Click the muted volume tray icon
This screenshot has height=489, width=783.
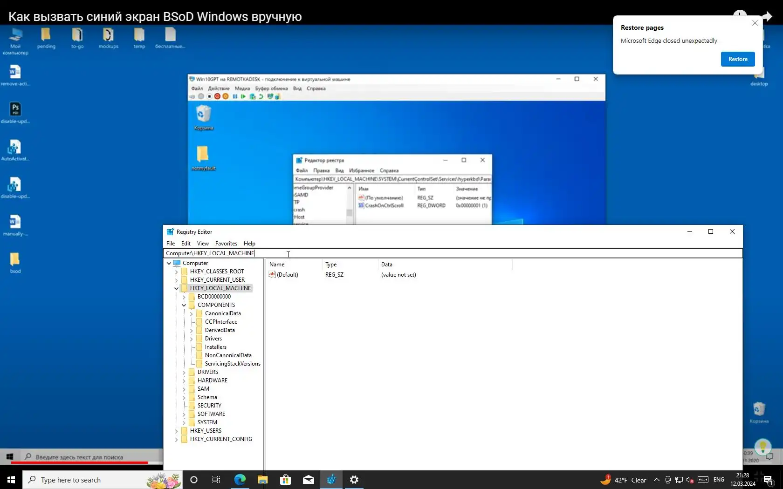pyautogui.click(x=690, y=480)
